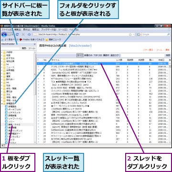Expand the 社会 folder arrow
The height and width of the screenshot is (172, 172).
[2, 86]
